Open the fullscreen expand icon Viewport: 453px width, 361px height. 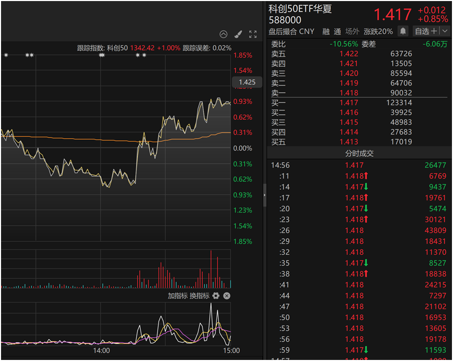tap(253, 34)
